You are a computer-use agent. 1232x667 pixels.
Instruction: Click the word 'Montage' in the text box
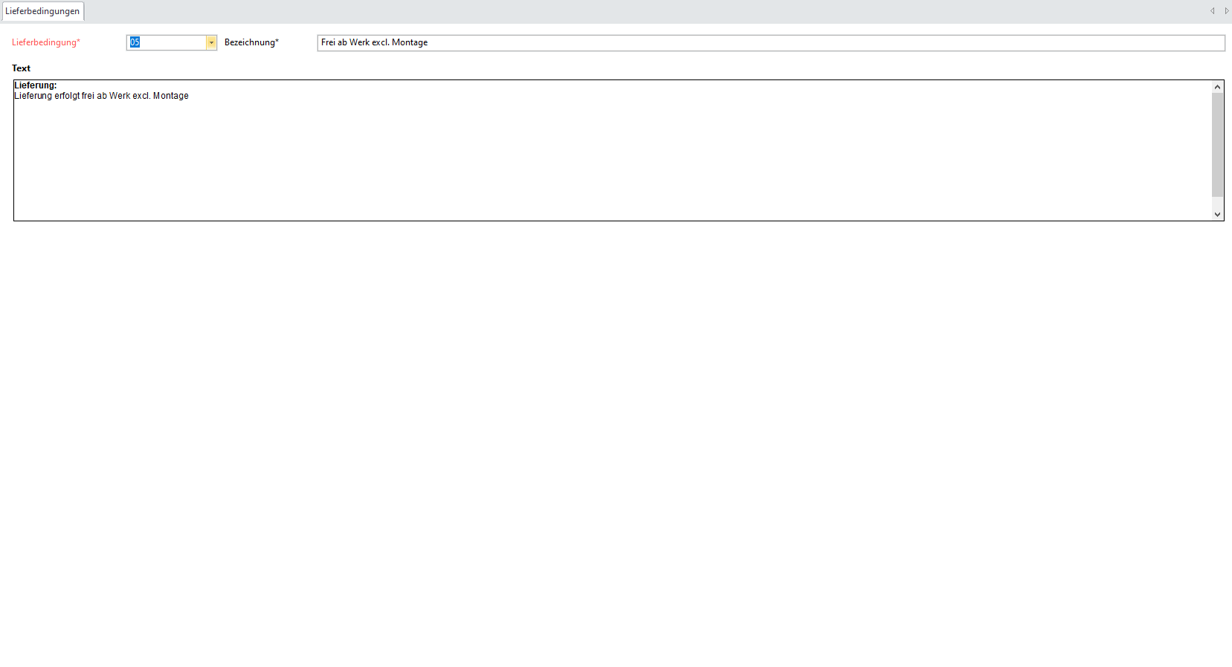pyautogui.click(x=171, y=96)
